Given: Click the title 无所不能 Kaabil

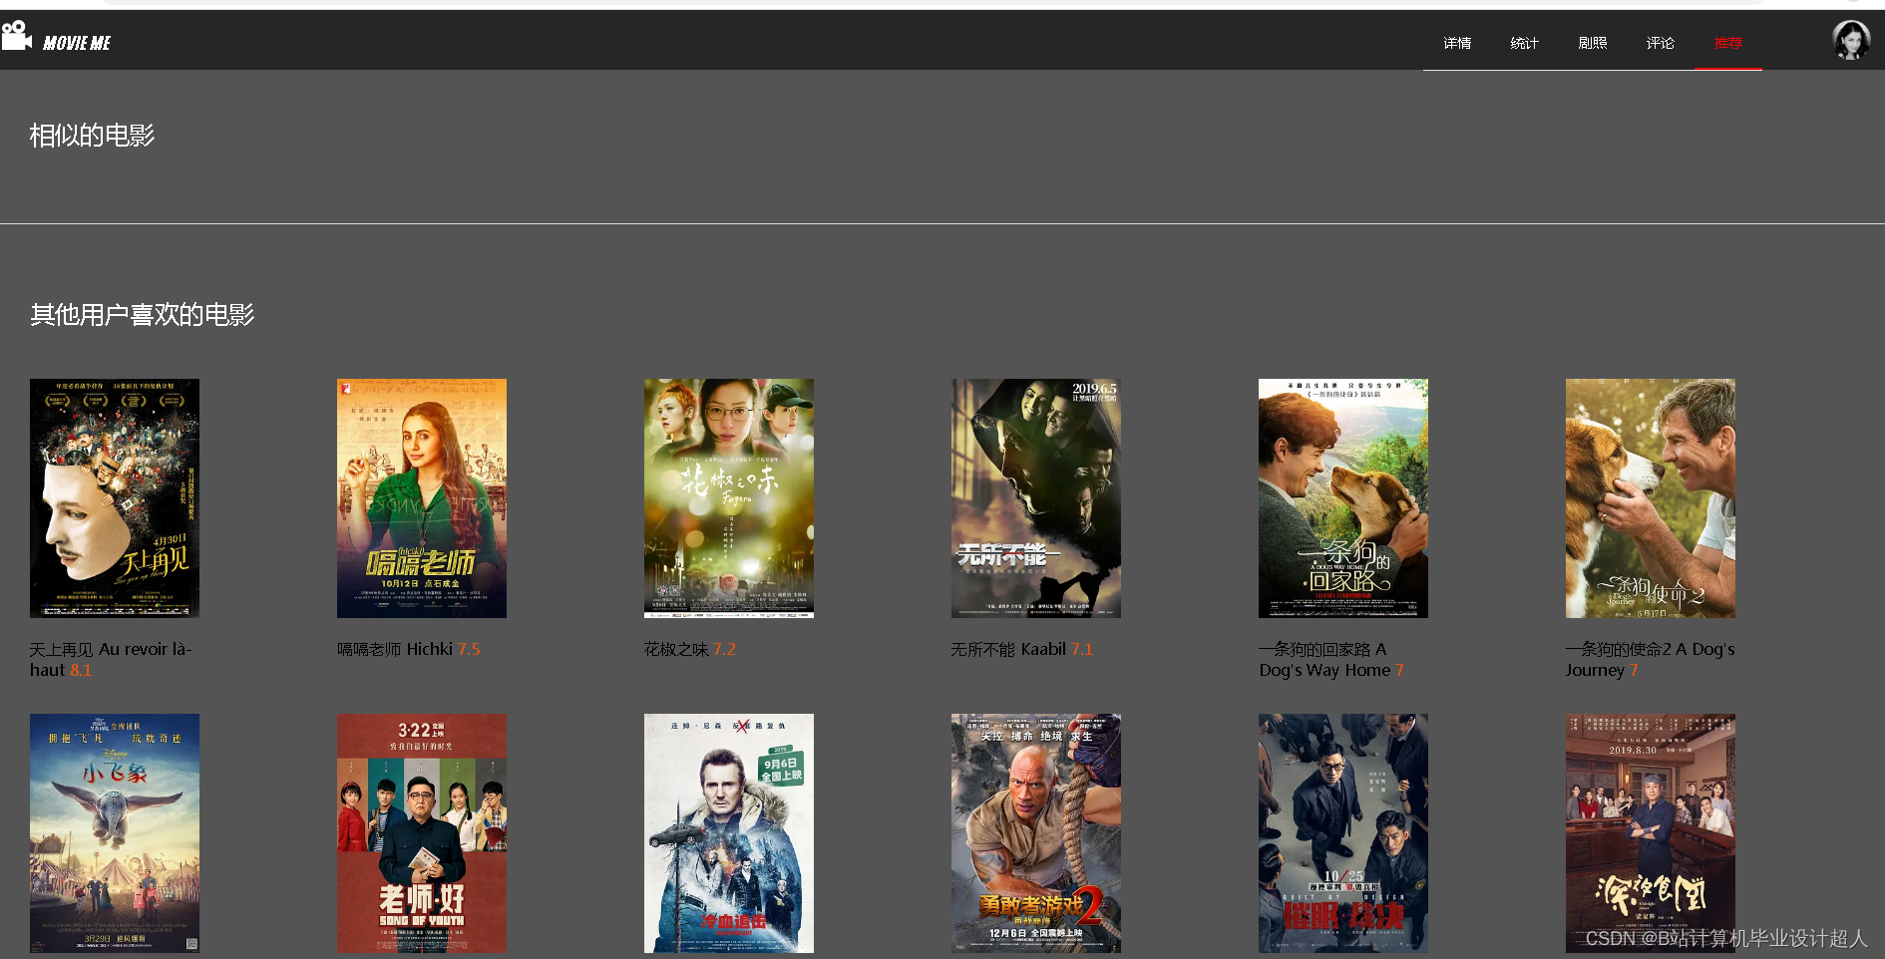Looking at the screenshot, I should pyautogui.click(x=1008, y=649).
